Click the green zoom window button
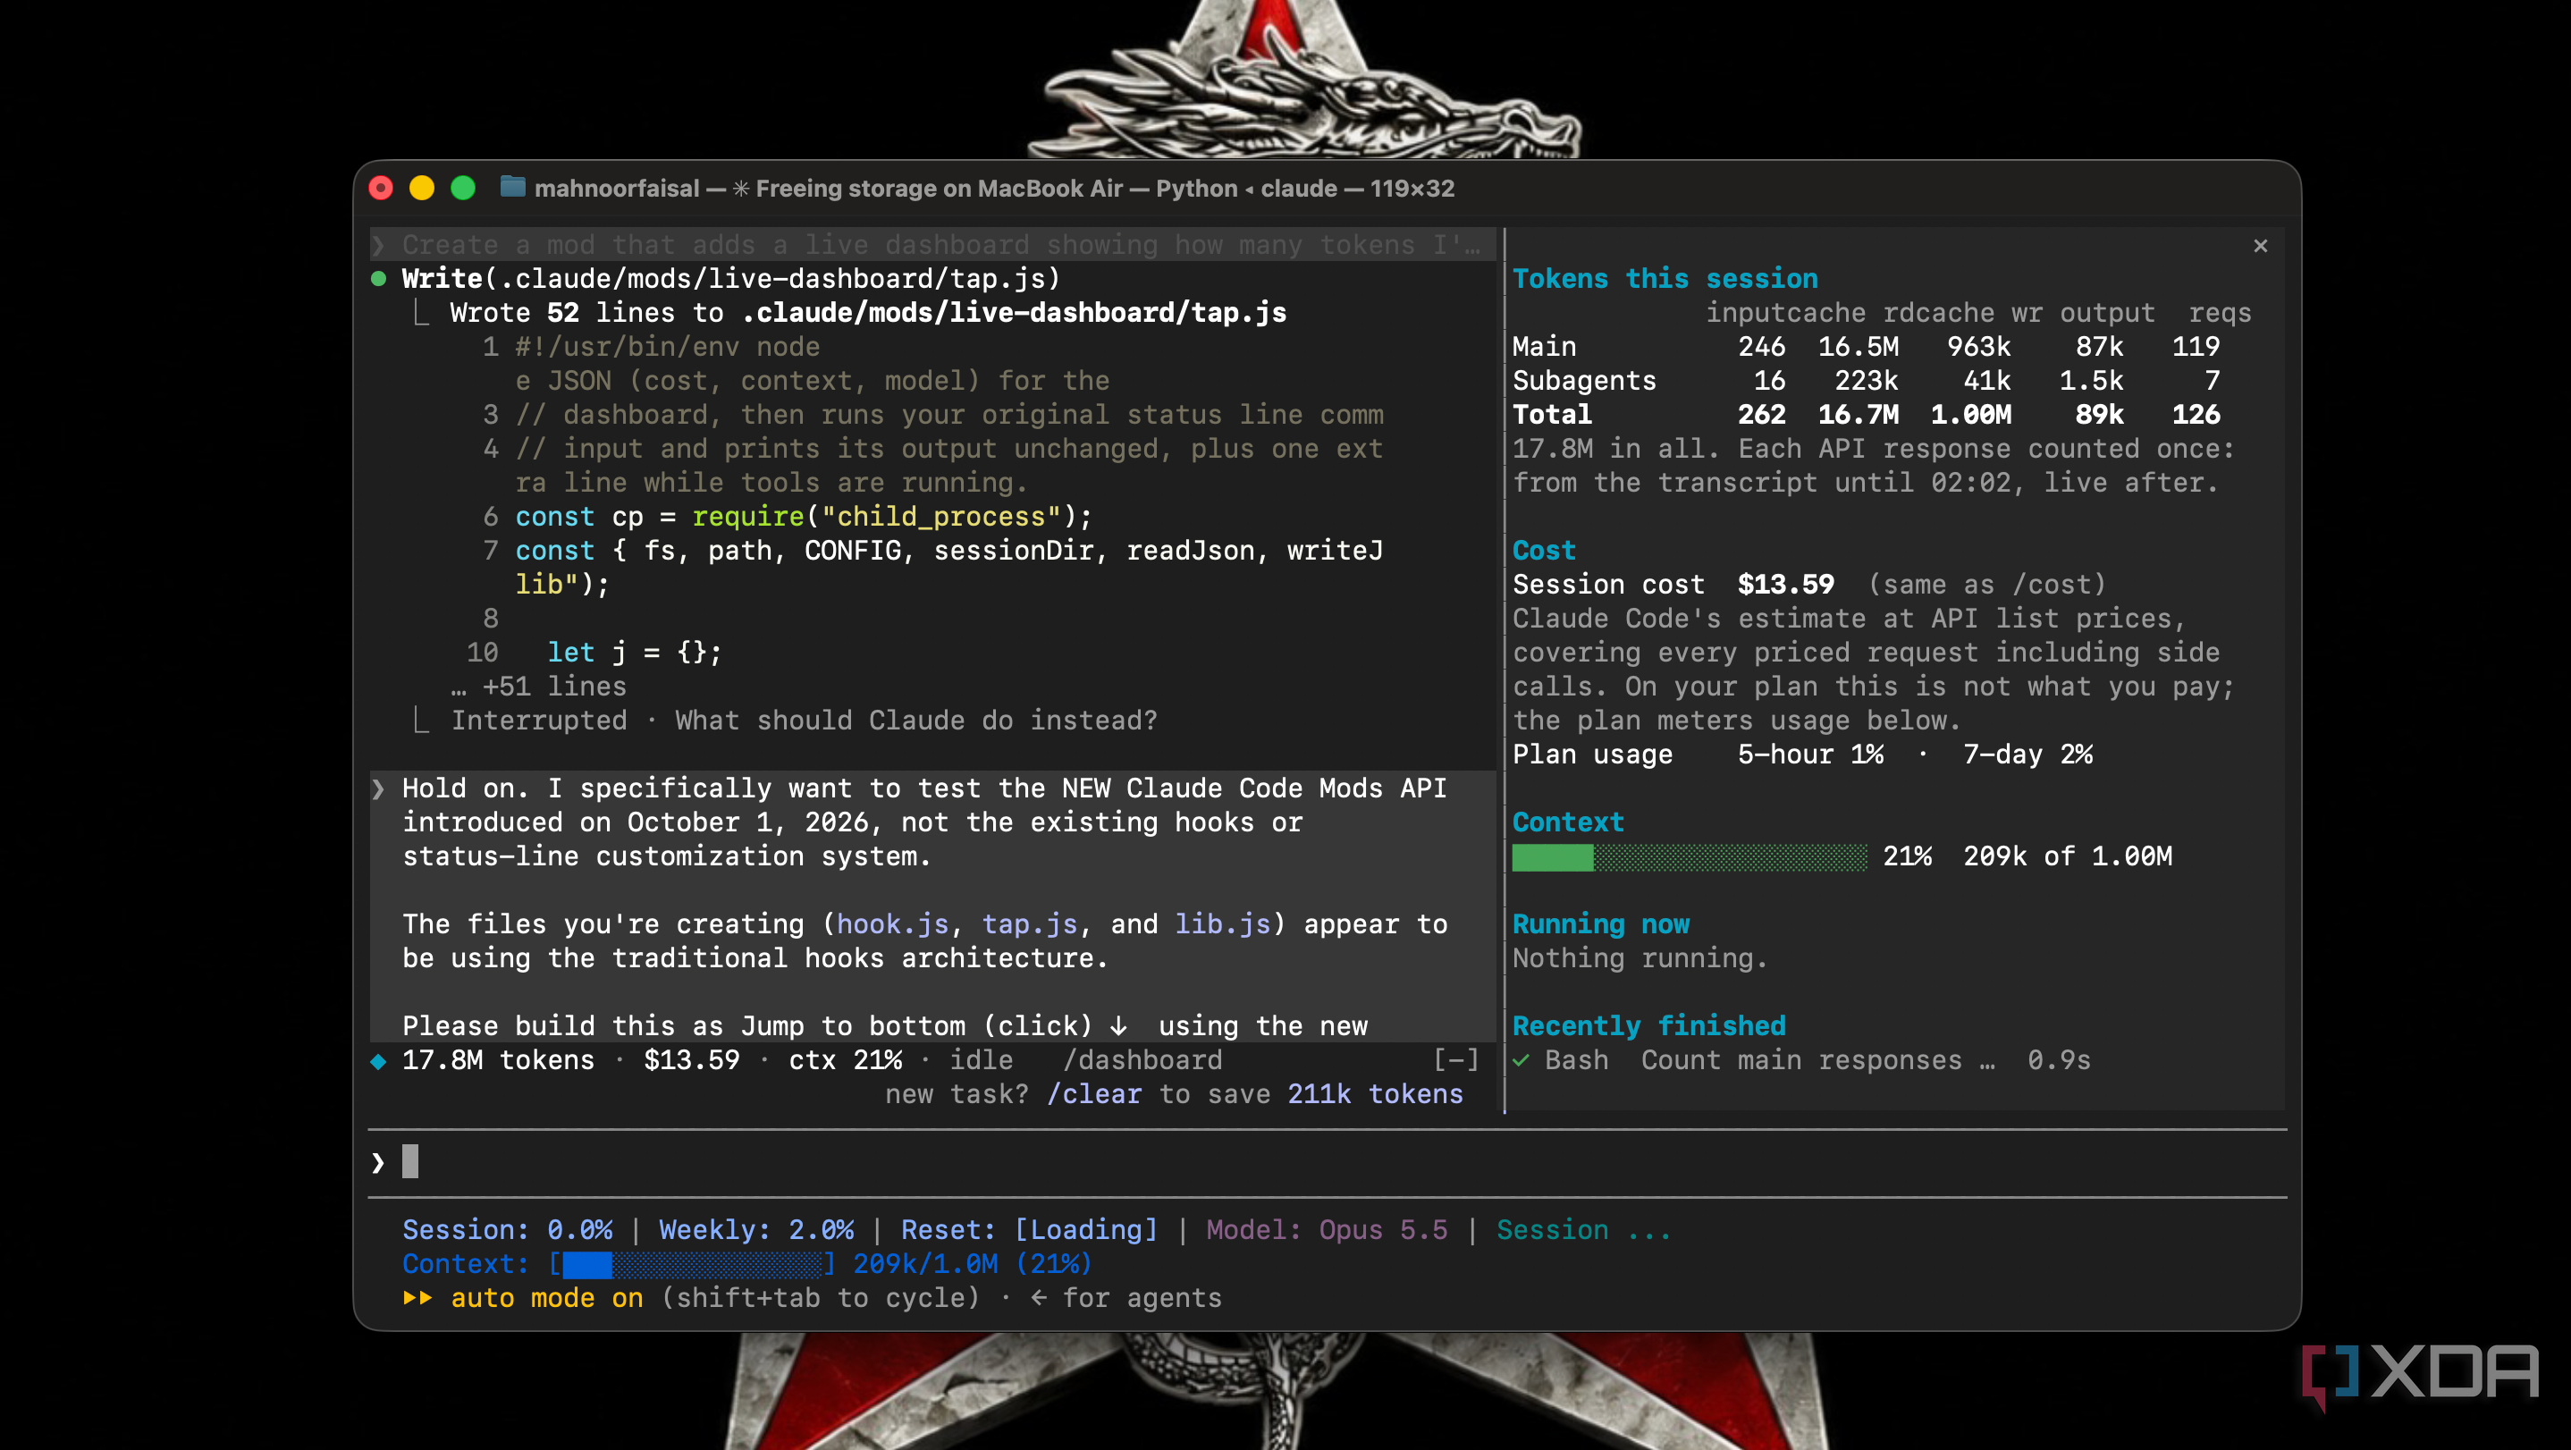This screenshot has height=1450, width=2571. tap(462, 188)
